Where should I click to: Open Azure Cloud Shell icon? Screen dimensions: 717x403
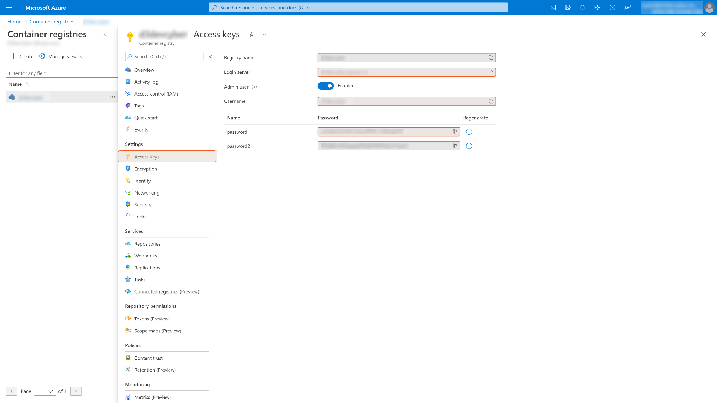pos(552,8)
